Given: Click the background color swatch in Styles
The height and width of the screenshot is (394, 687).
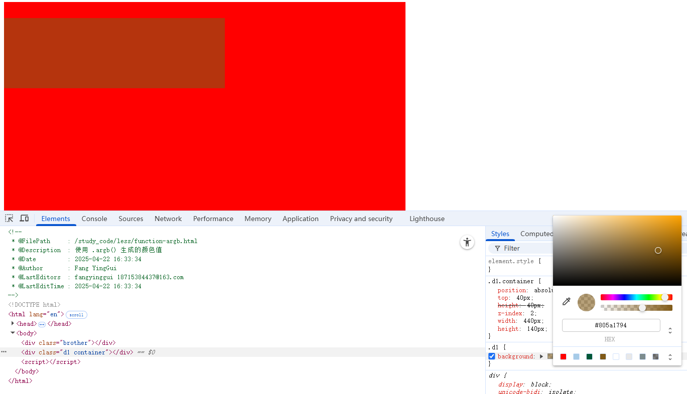Looking at the screenshot, I should point(549,356).
